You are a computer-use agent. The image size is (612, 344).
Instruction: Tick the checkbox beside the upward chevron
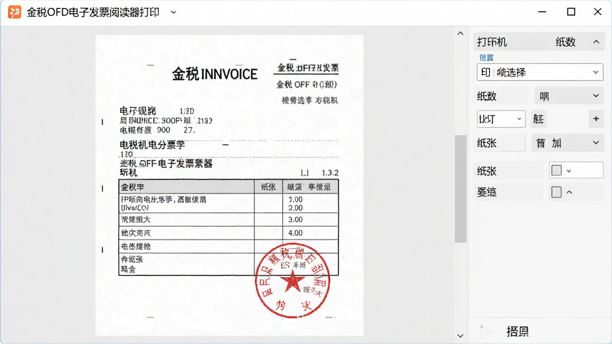(556, 192)
